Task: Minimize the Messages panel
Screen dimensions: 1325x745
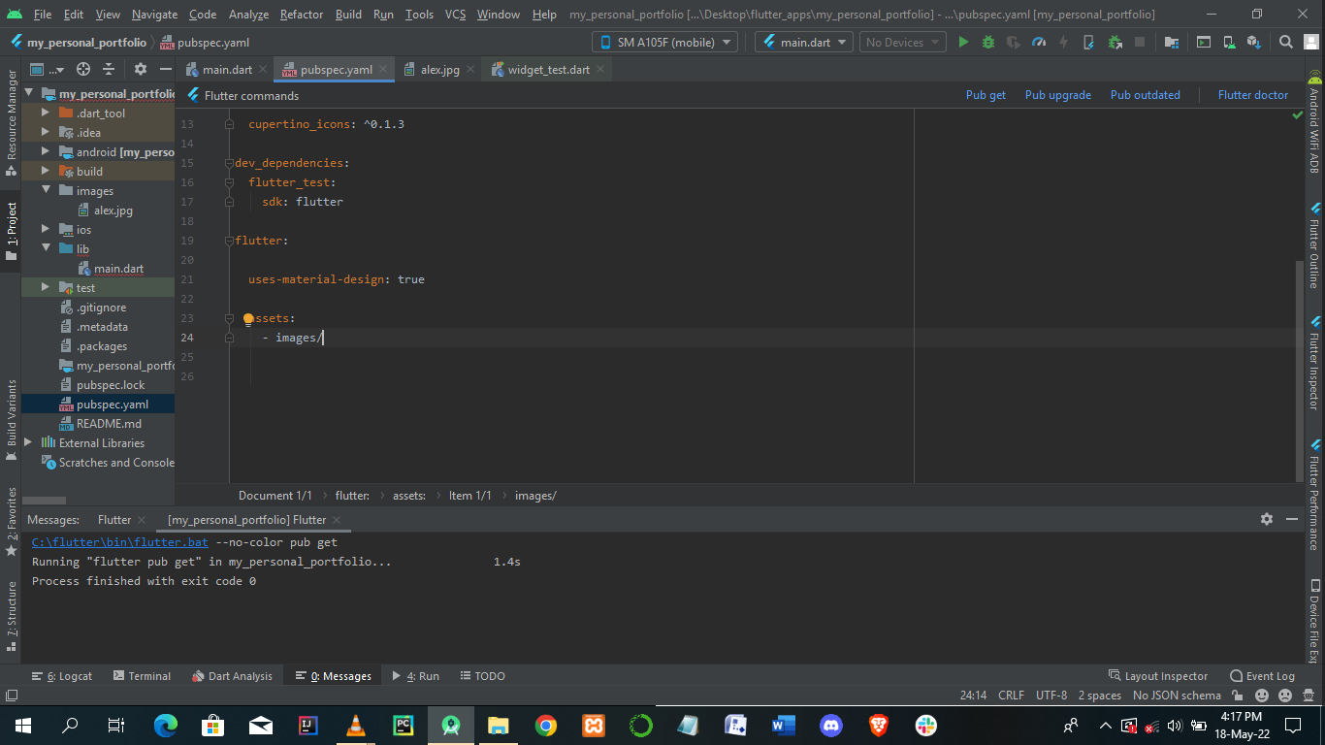Action: [1292, 519]
